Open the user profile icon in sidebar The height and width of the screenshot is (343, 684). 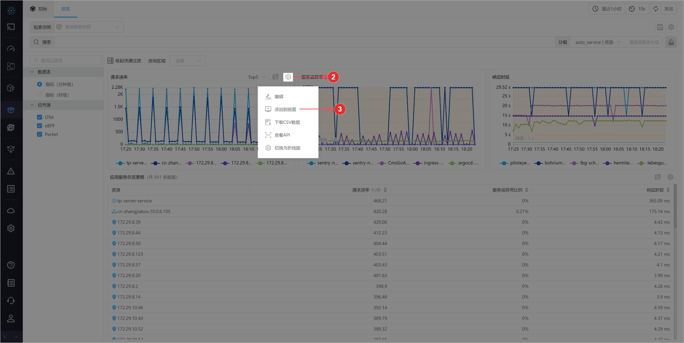(x=11, y=318)
